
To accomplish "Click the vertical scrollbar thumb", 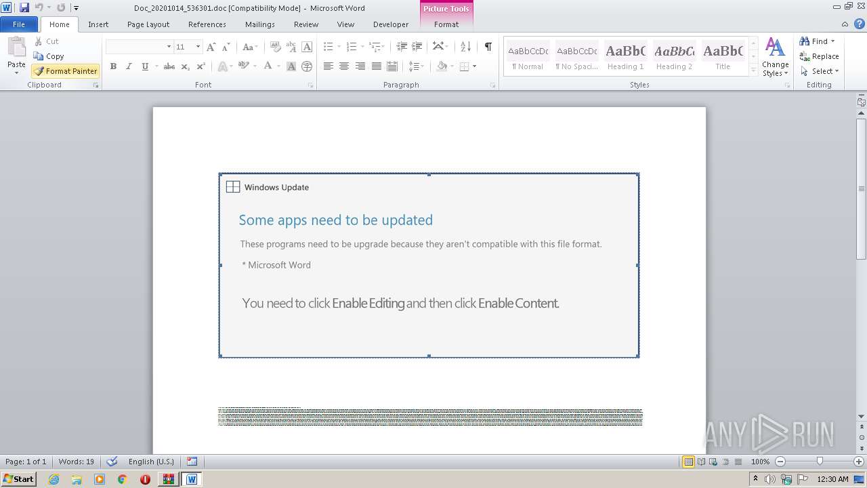I will (862, 188).
